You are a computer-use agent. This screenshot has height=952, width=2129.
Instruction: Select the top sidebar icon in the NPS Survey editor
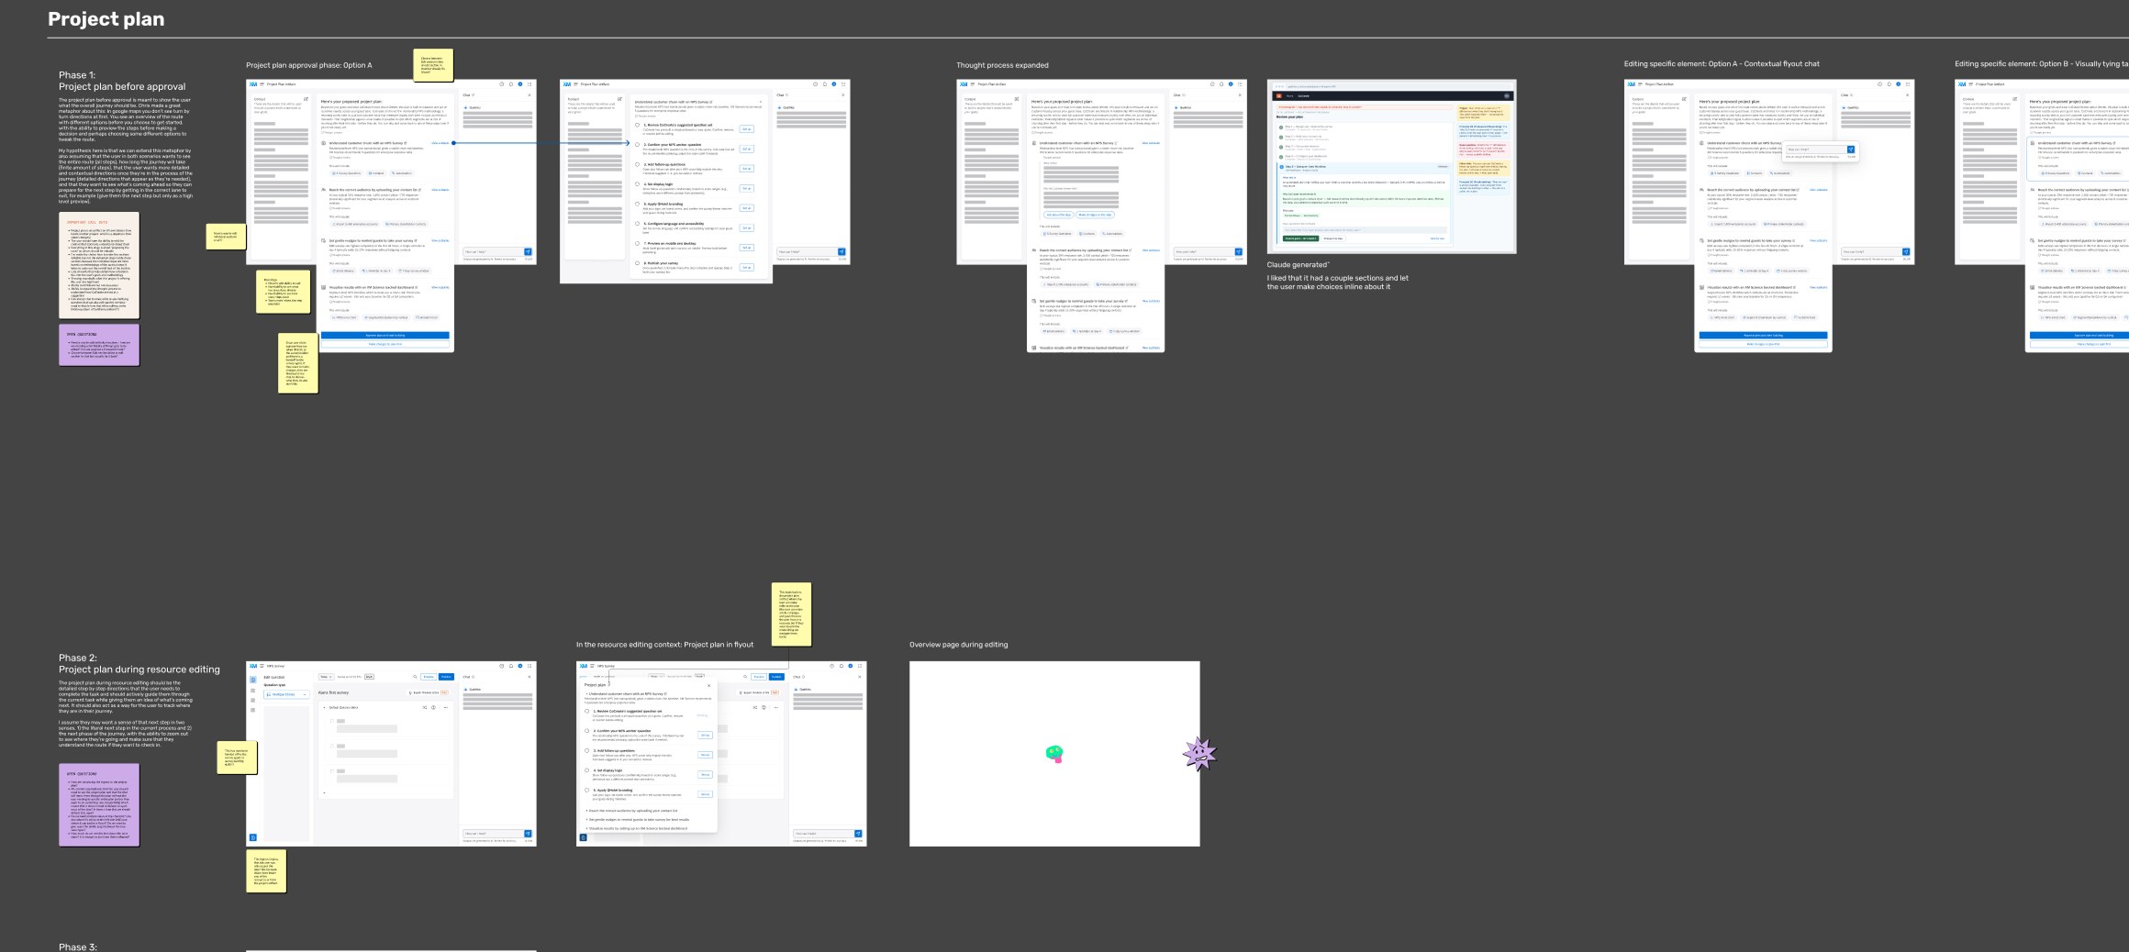pyautogui.click(x=253, y=680)
